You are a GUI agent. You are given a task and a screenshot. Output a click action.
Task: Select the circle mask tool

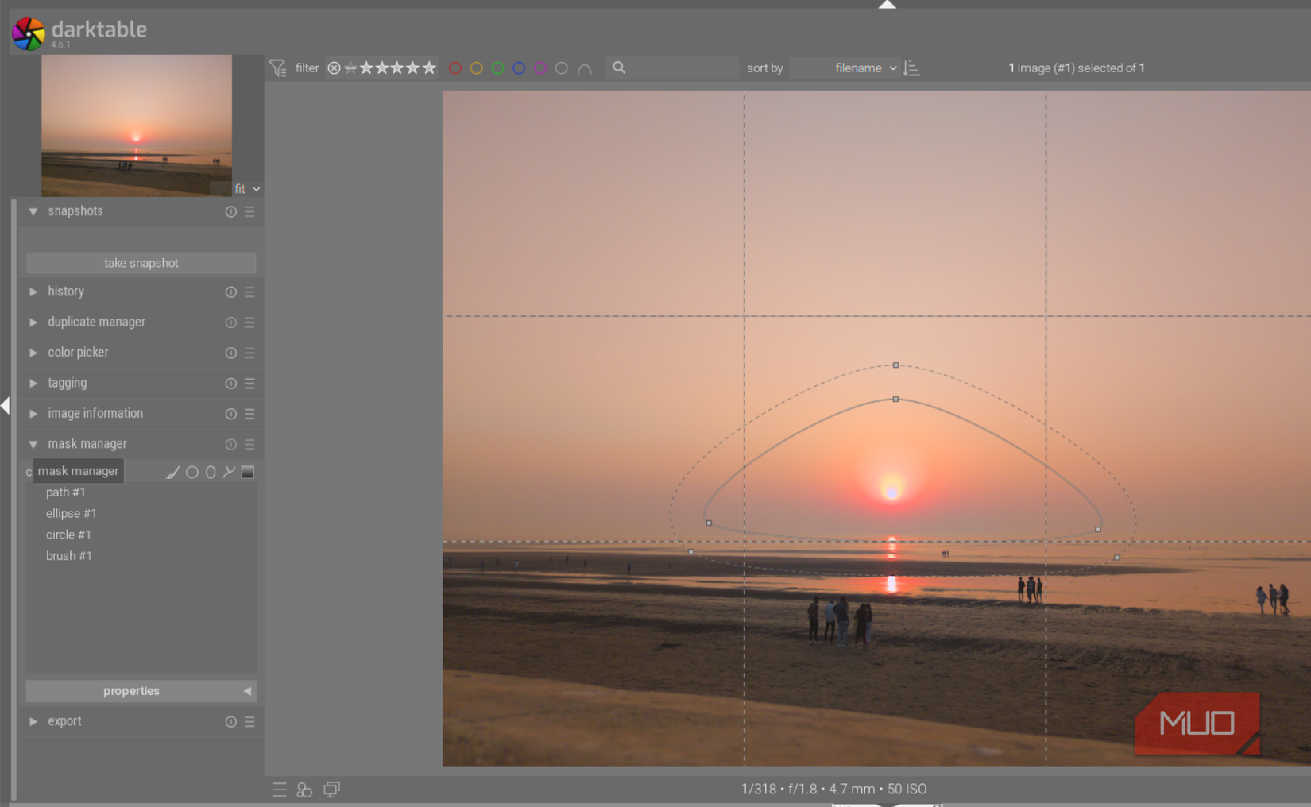click(192, 472)
